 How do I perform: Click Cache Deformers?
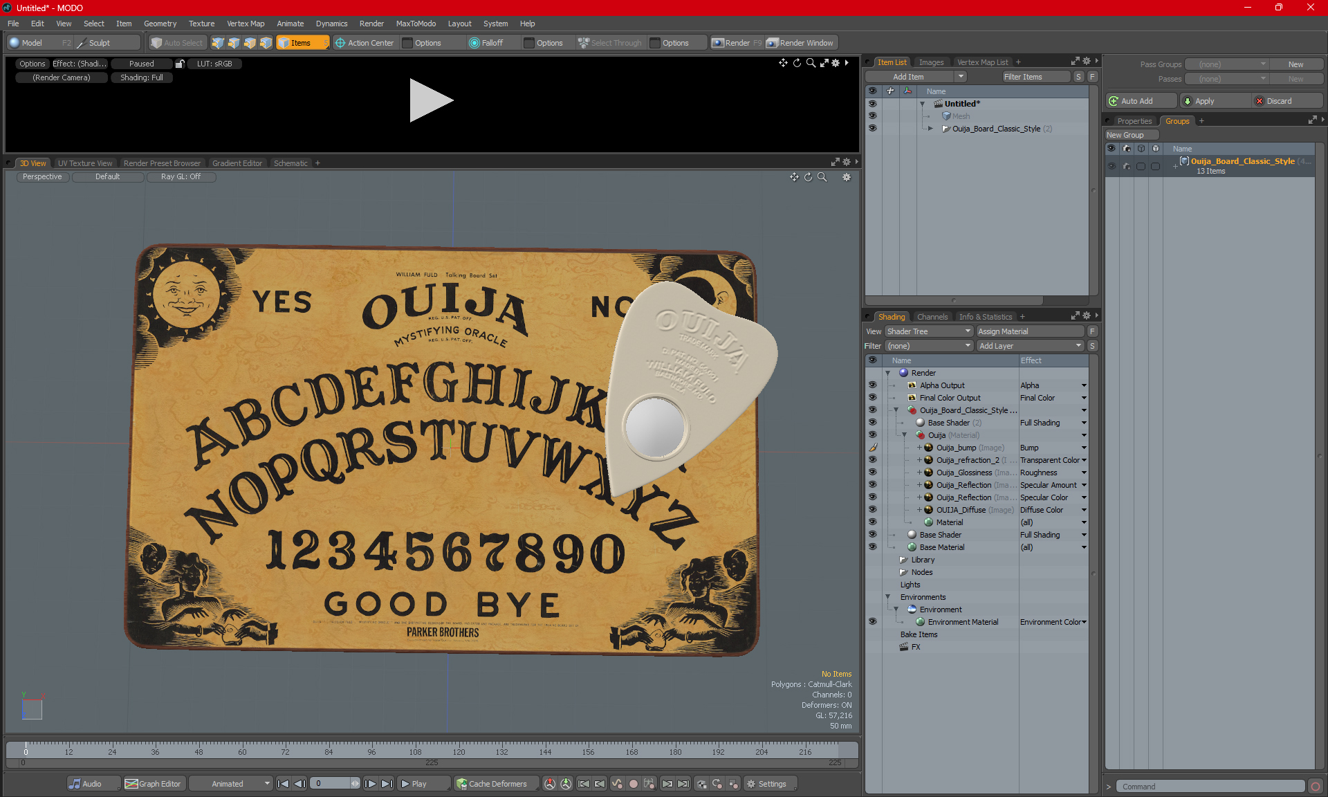(x=496, y=784)
